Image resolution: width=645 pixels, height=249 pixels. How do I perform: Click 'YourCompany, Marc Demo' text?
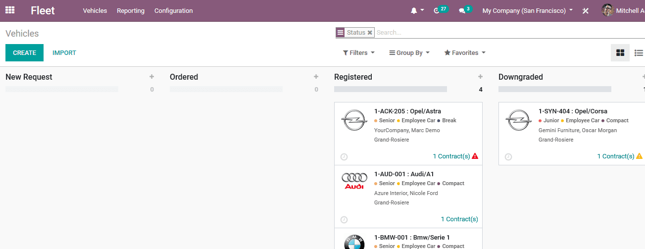point(407,131)
